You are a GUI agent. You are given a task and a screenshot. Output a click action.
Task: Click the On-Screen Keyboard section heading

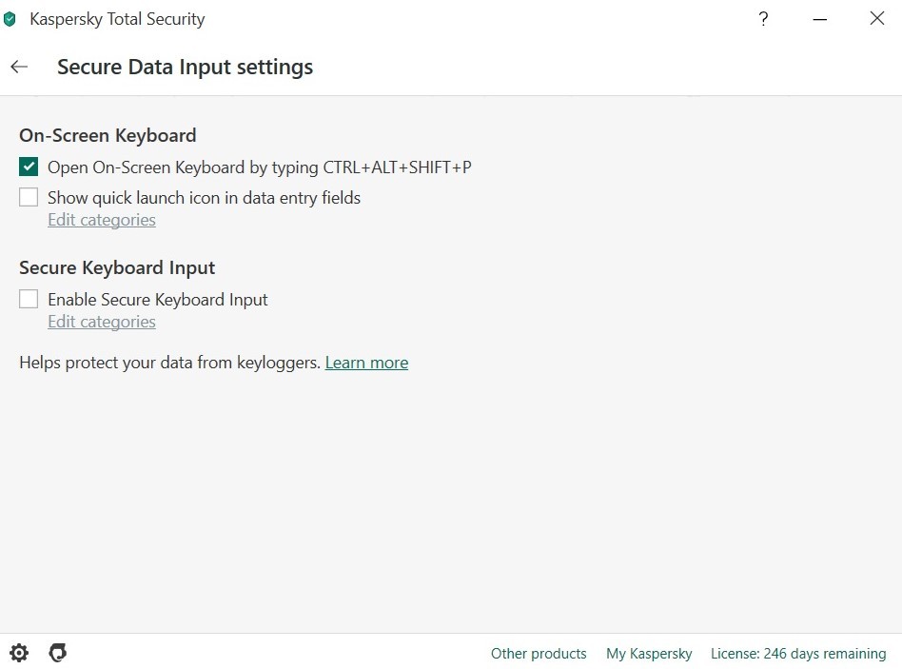point(108,135)
